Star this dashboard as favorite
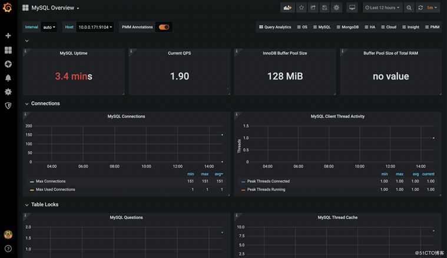 [x=302, y=8]
